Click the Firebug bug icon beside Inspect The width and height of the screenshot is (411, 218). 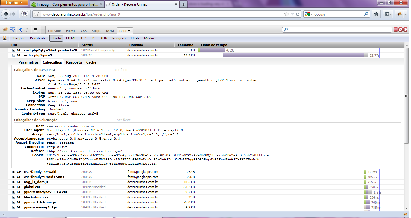click(5, 30)
